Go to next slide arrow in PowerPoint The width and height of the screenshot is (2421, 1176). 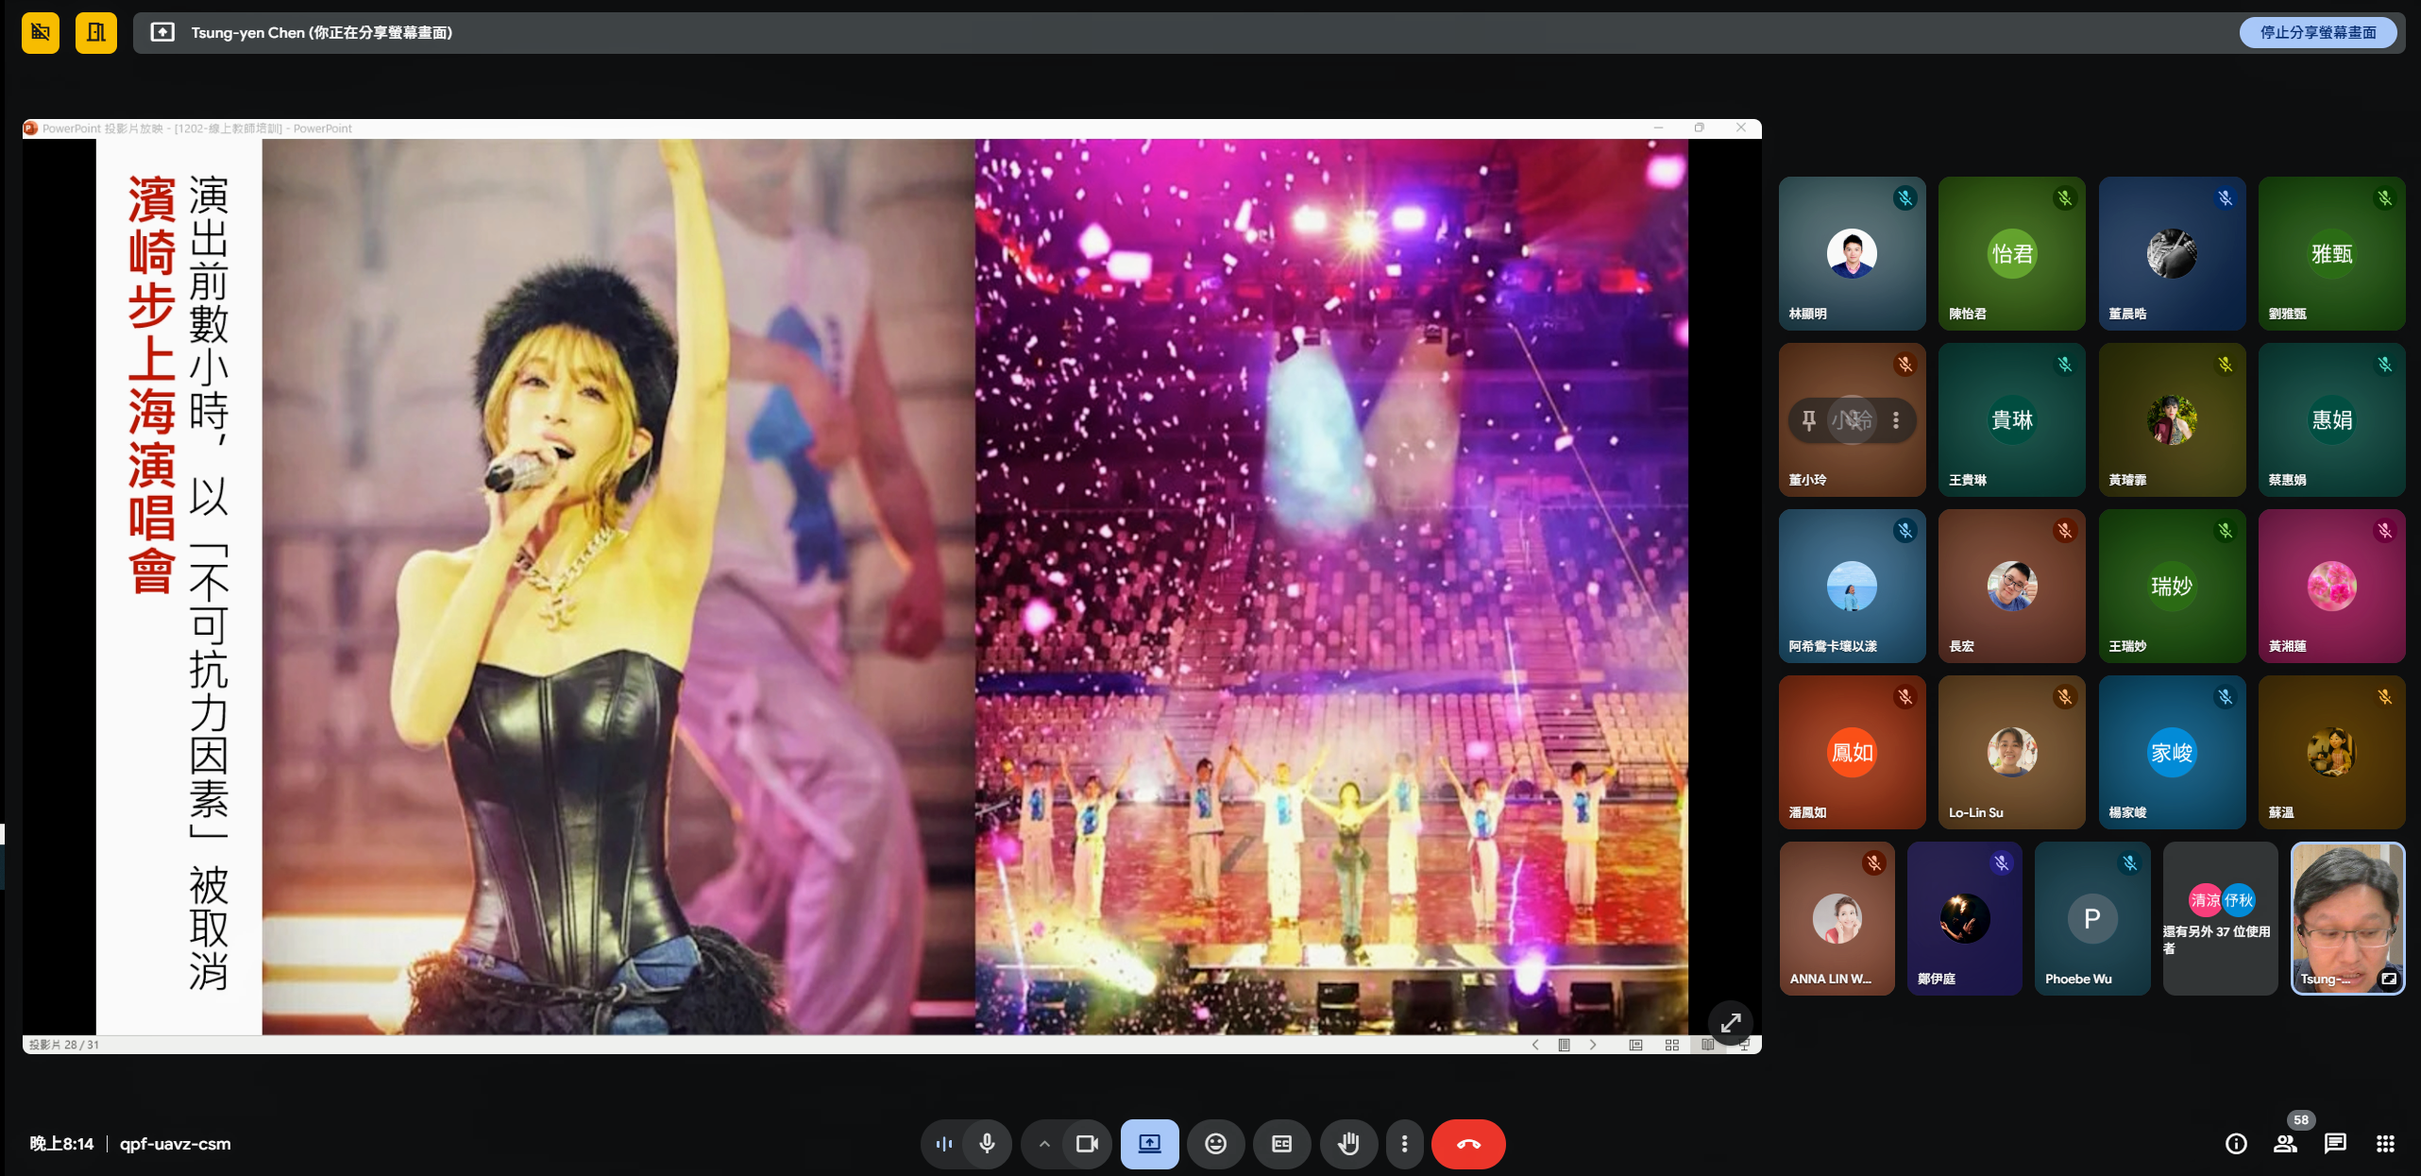point(1593,1045)
